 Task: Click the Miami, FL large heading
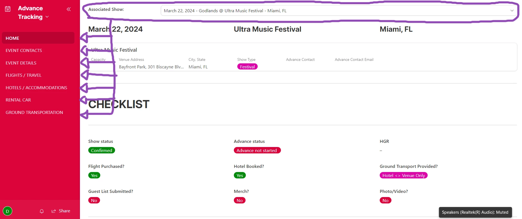[x=396, y=29]
